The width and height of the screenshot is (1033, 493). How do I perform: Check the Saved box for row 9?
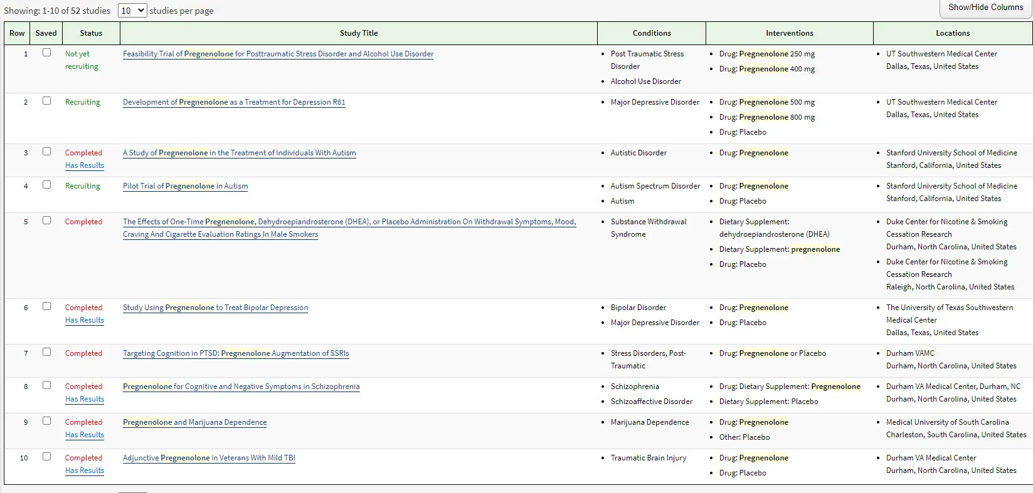coord(46,421)
